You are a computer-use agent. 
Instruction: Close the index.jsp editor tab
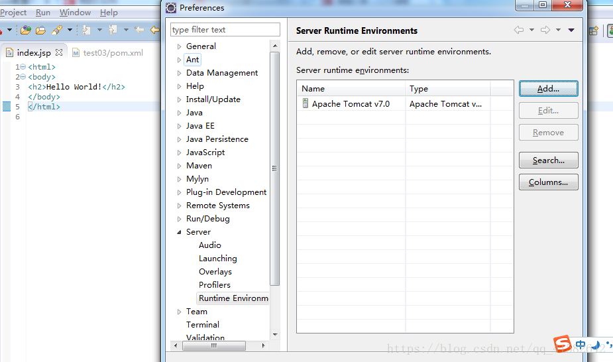[59, 52]
